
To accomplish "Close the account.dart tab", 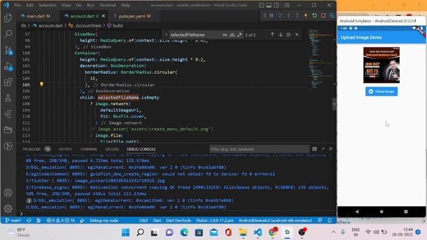I will (x=103, y=16).
